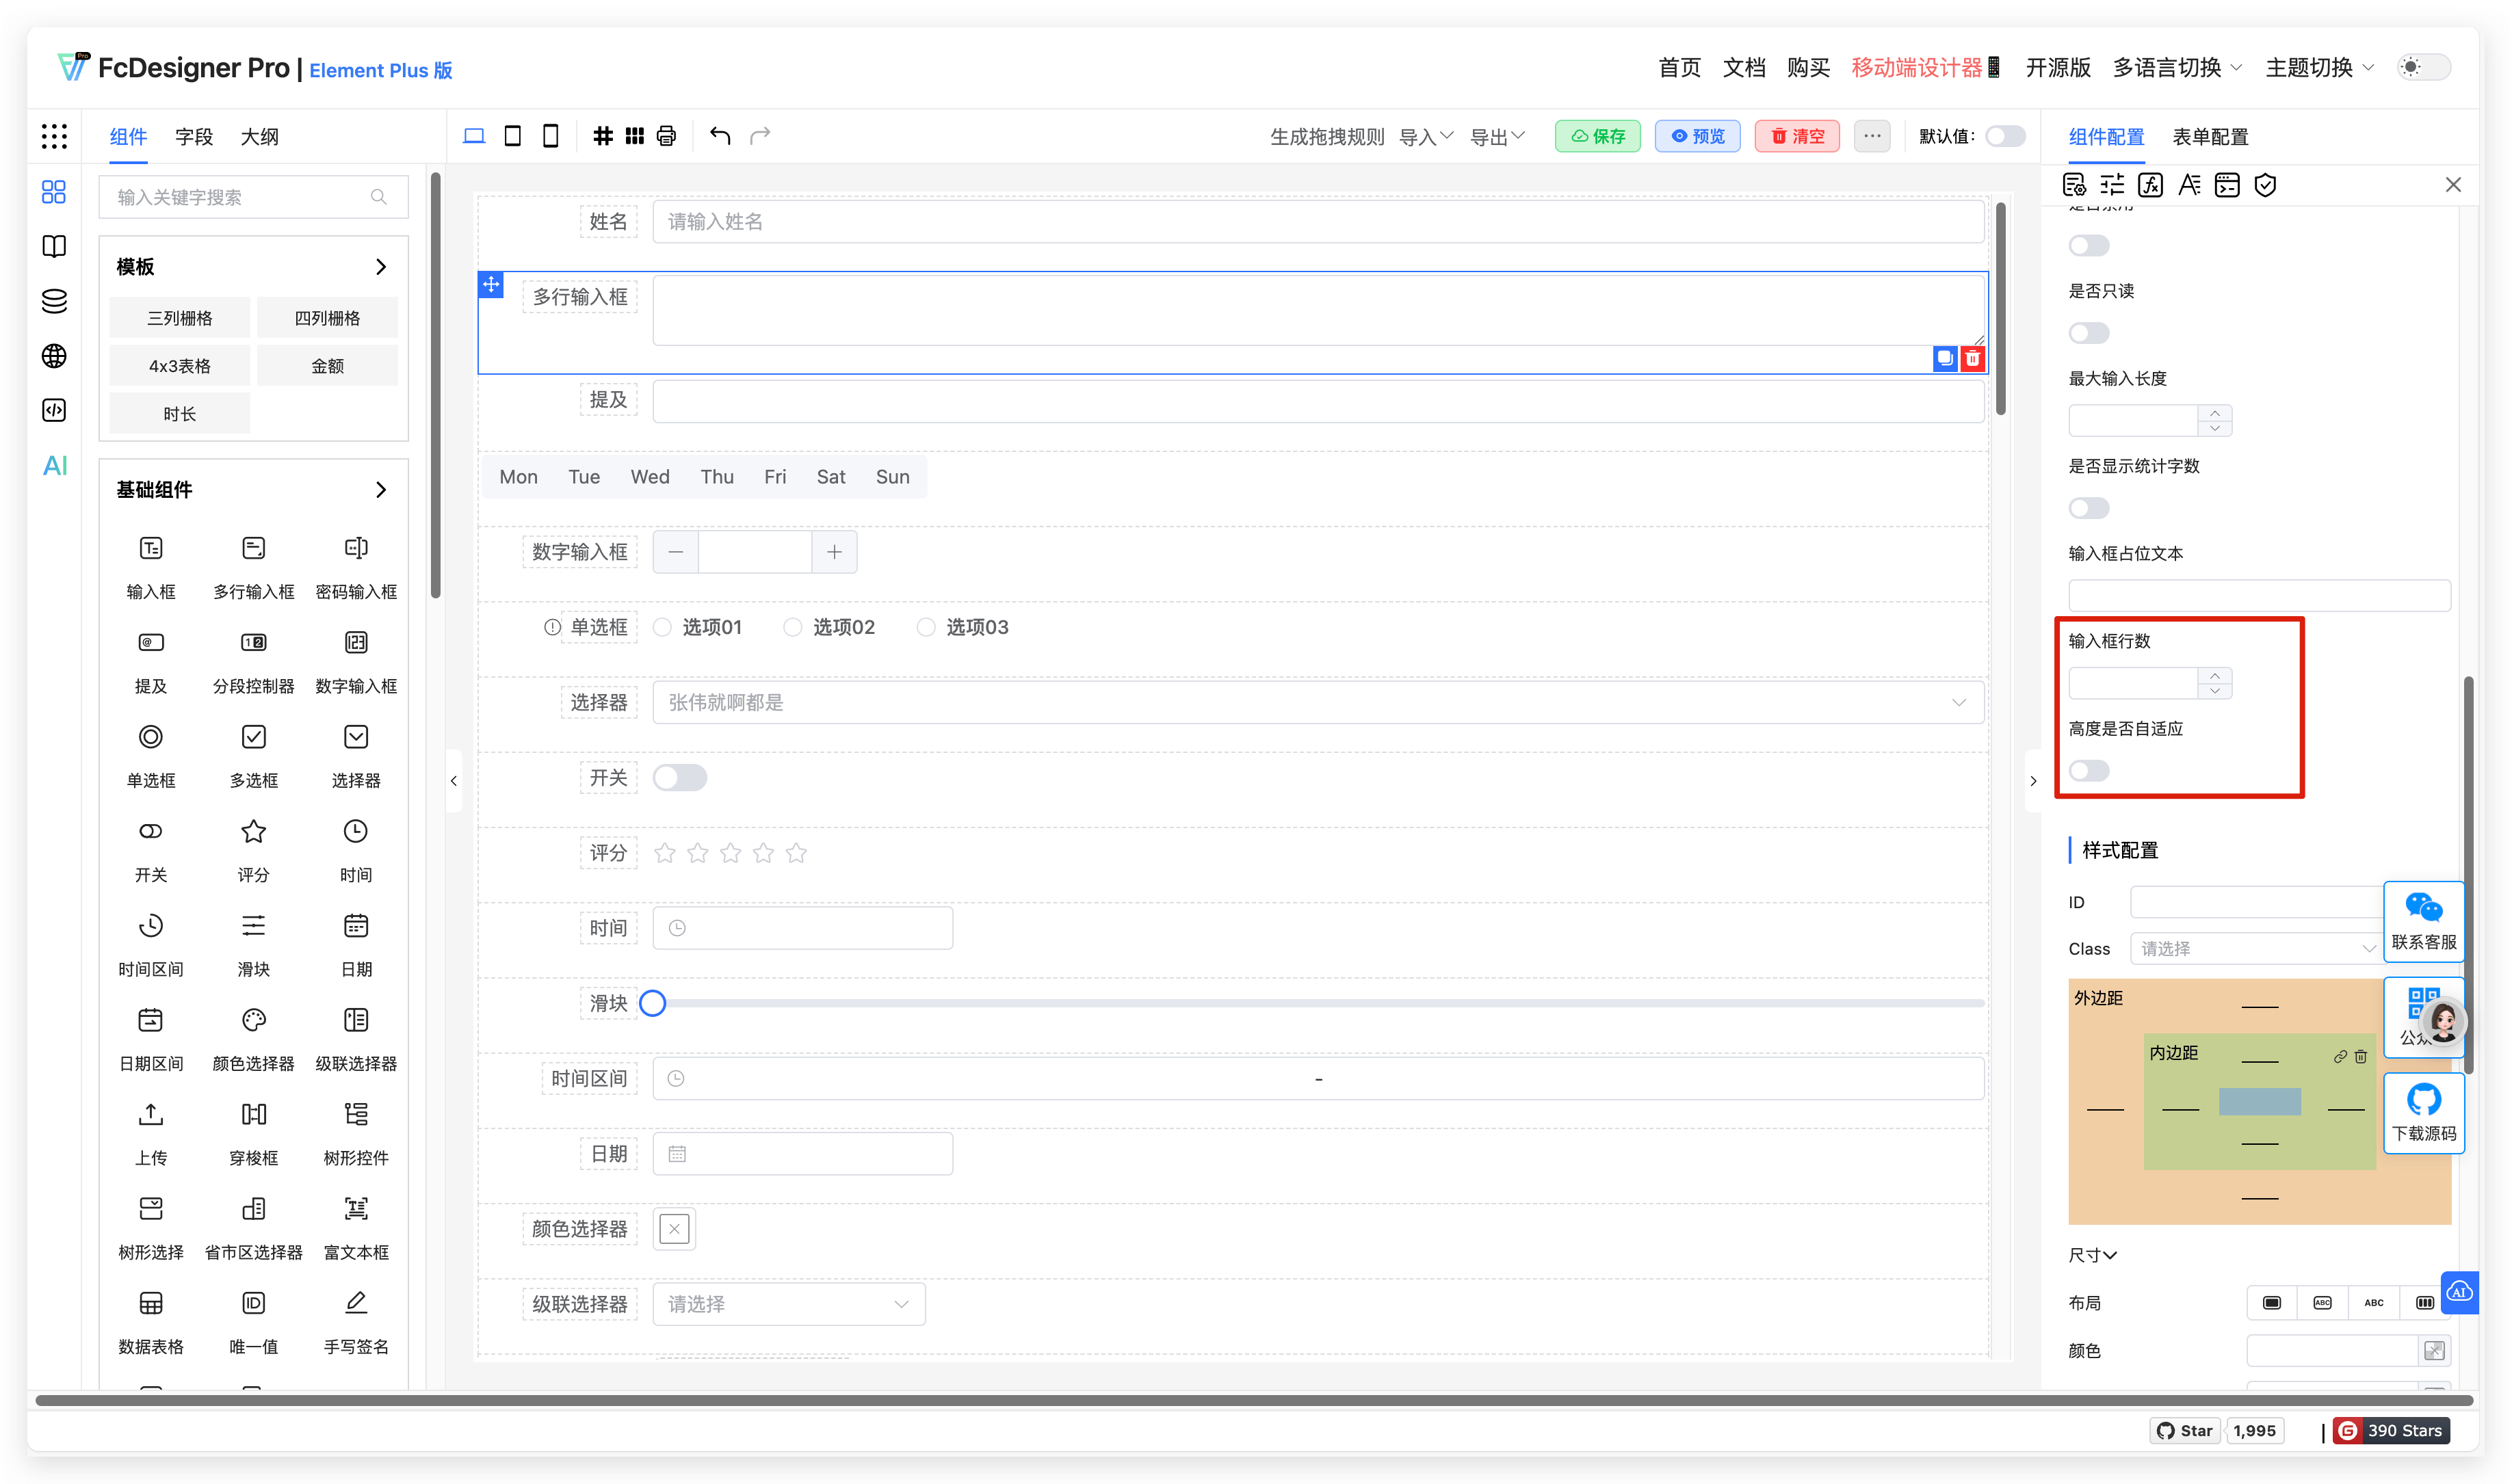Open the 字段 tab in left panel

click(194, 136)
